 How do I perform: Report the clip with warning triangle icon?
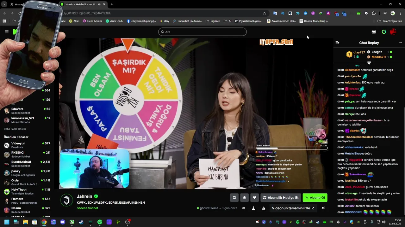[264, 208]
